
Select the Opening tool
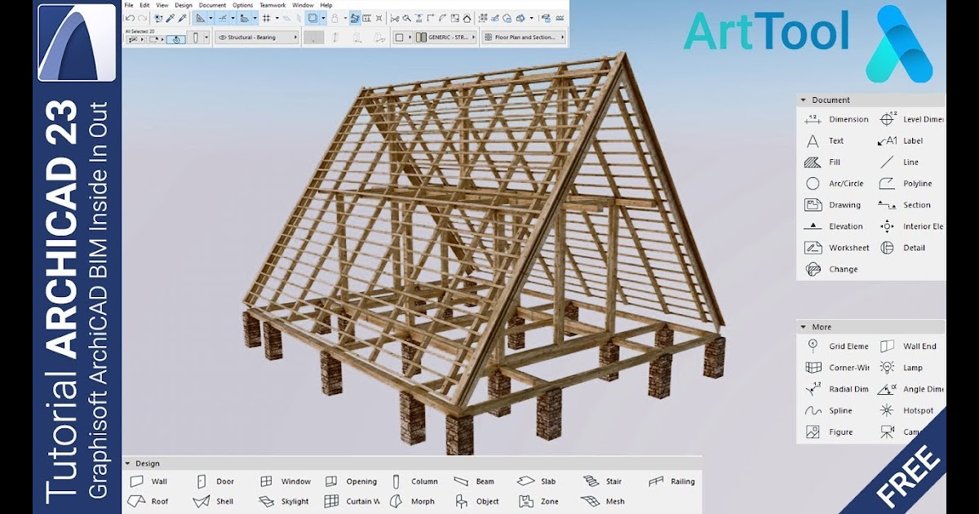[x=351, y=481]
